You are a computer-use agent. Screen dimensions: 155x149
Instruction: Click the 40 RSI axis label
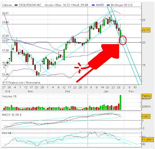point(143,144)
